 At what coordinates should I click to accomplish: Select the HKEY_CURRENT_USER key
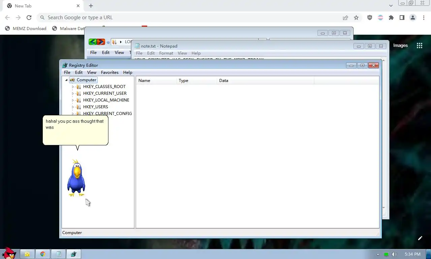tap(105, 93)
